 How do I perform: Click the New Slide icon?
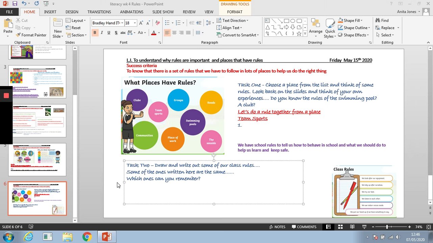click(x=58, y=23)
